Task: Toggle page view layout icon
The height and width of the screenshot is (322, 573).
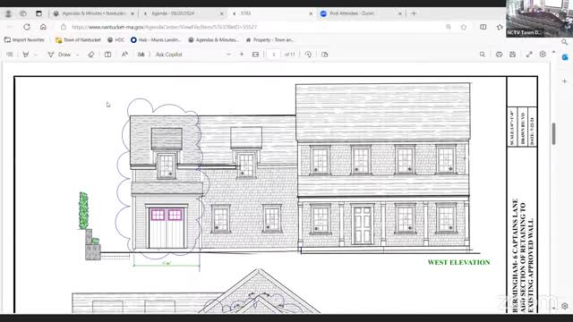Action: pyautogui.click(x=107, y=55)
